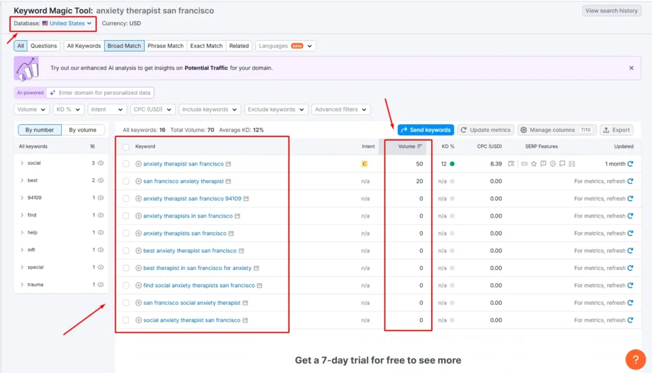Click the SERP view icon next to 8.39
This screenshot has height=373, width=652.
[x=511, y=164]
